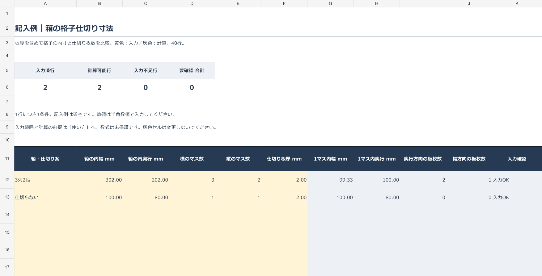Click 入力OK in the 仕切らない row
542x276 pixels.
tap(501, 198)
